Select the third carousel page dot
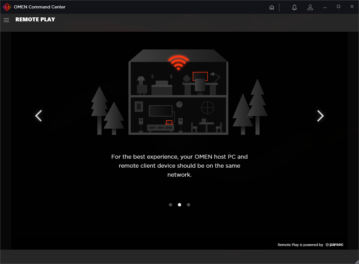Viewport: 359px width, 264px height. coord(188,205)
